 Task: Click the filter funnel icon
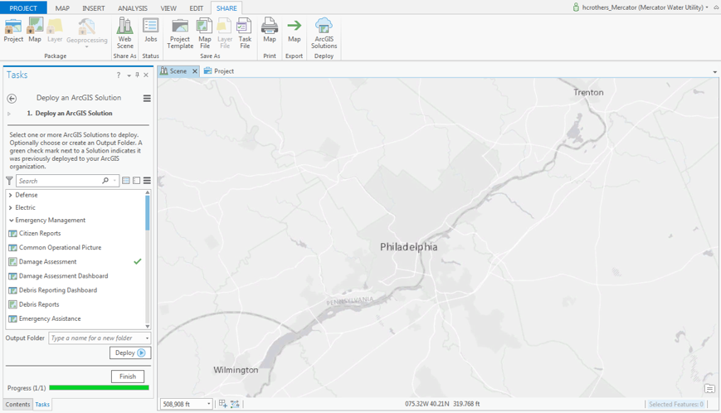9,181
